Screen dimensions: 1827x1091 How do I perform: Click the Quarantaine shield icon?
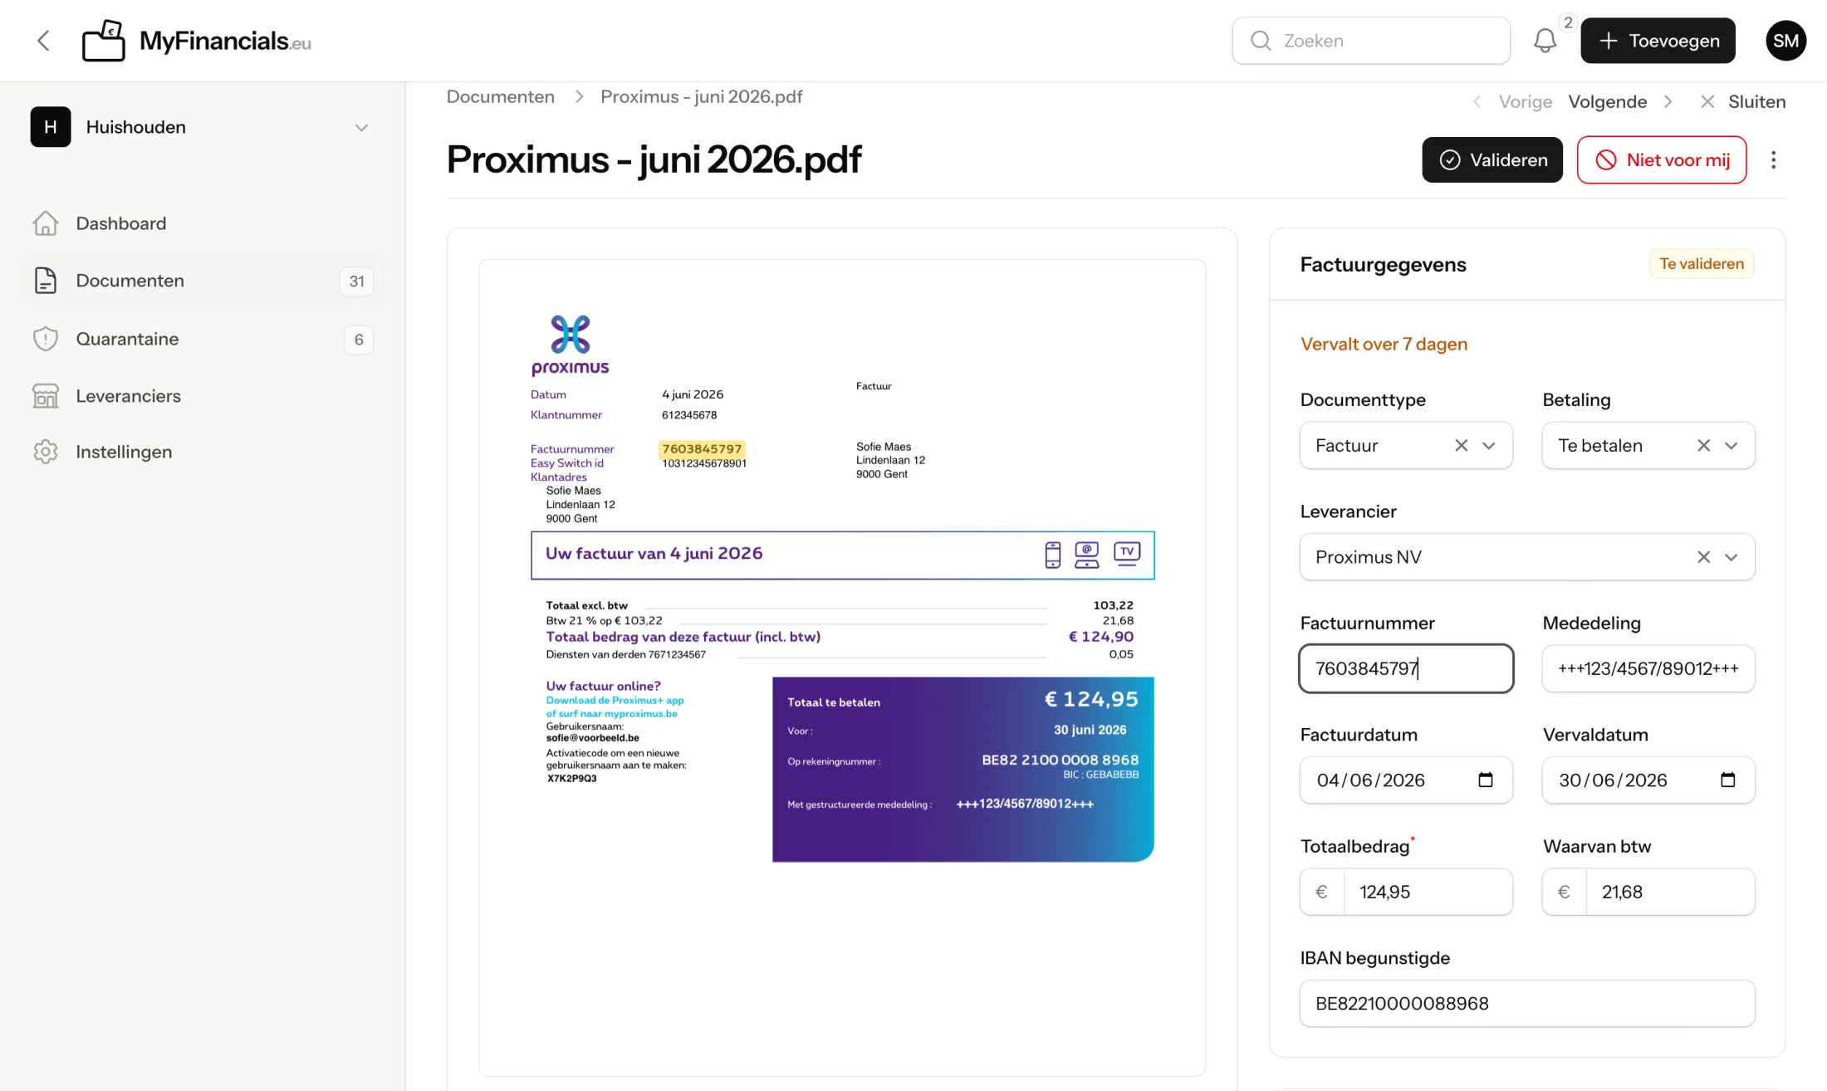pyautogui.click(x=46, y=339)
